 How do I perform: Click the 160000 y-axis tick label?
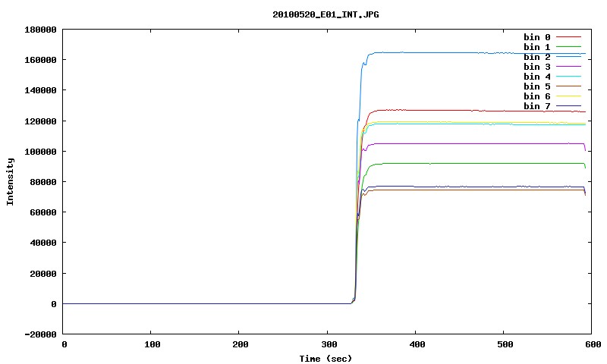[41, 60]
